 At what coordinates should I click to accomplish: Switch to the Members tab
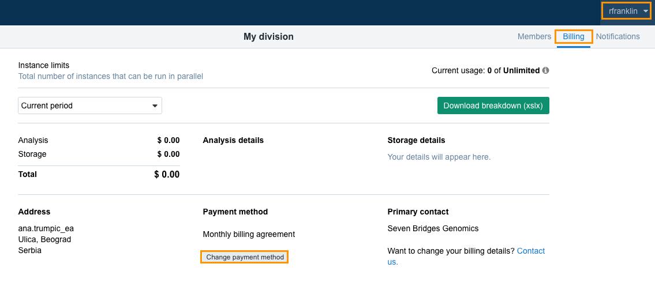[x=534, y=37]
